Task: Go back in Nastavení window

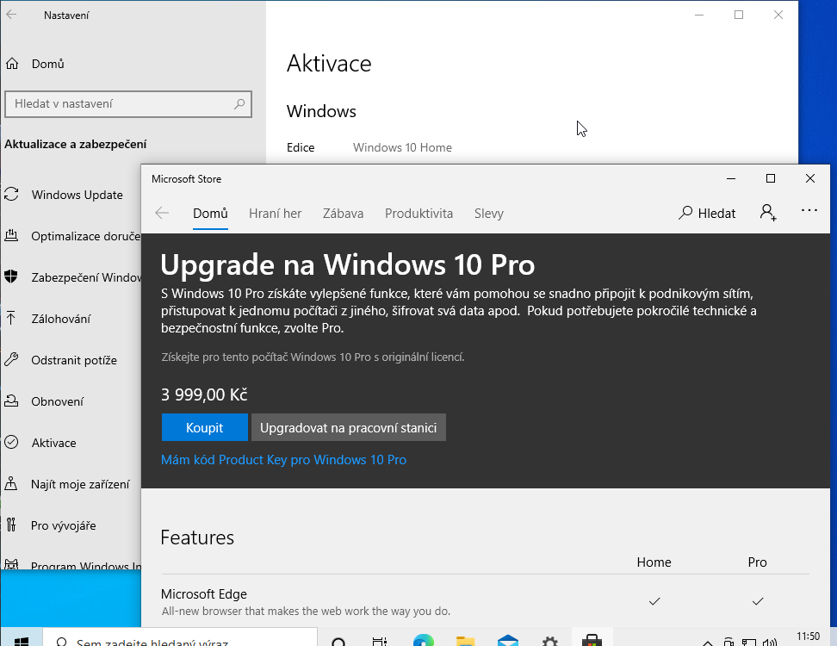Action: coord(11,15)
